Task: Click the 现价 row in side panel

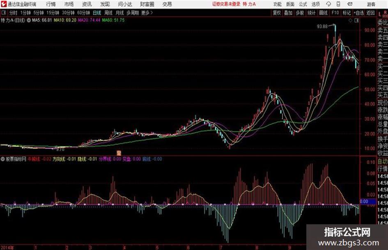Action: coord(383,103)
